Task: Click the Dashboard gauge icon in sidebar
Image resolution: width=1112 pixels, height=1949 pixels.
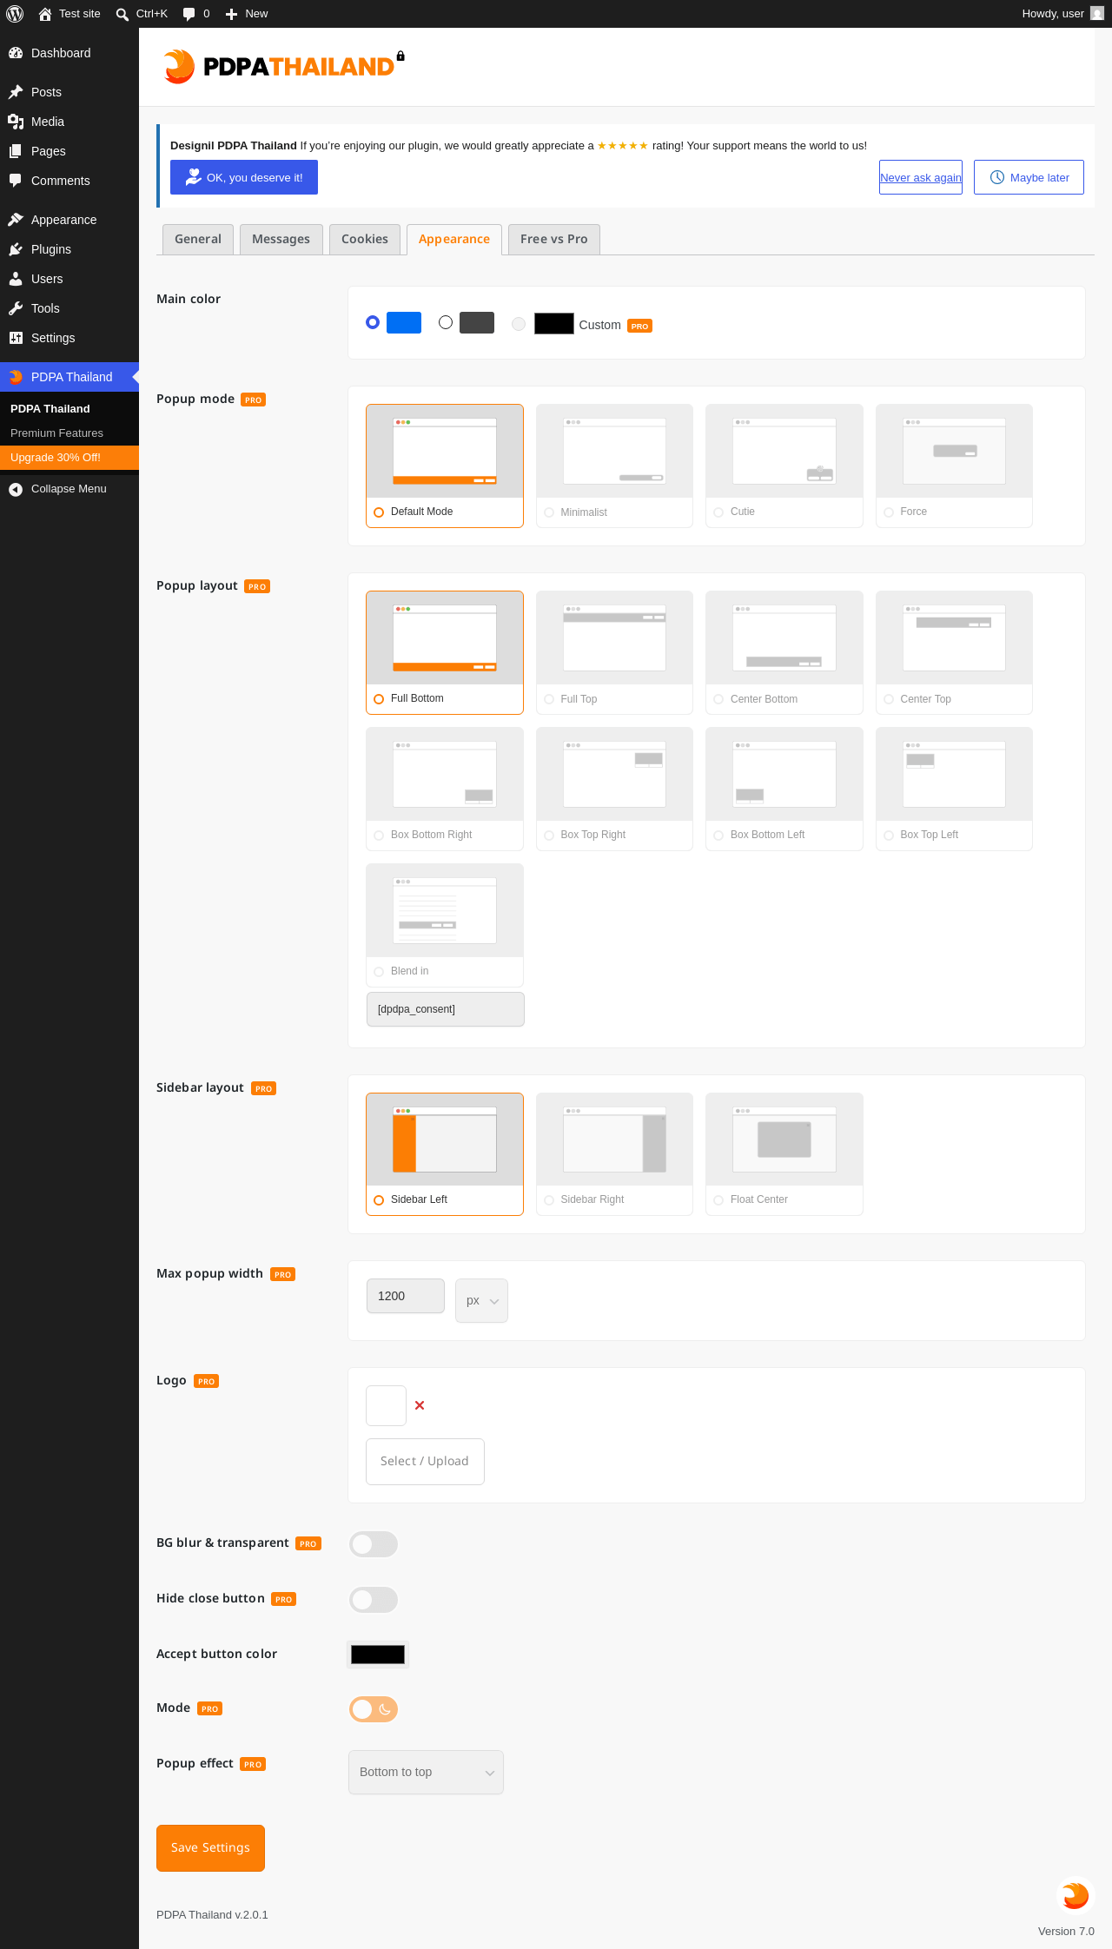Action: (x=16, y=53)
